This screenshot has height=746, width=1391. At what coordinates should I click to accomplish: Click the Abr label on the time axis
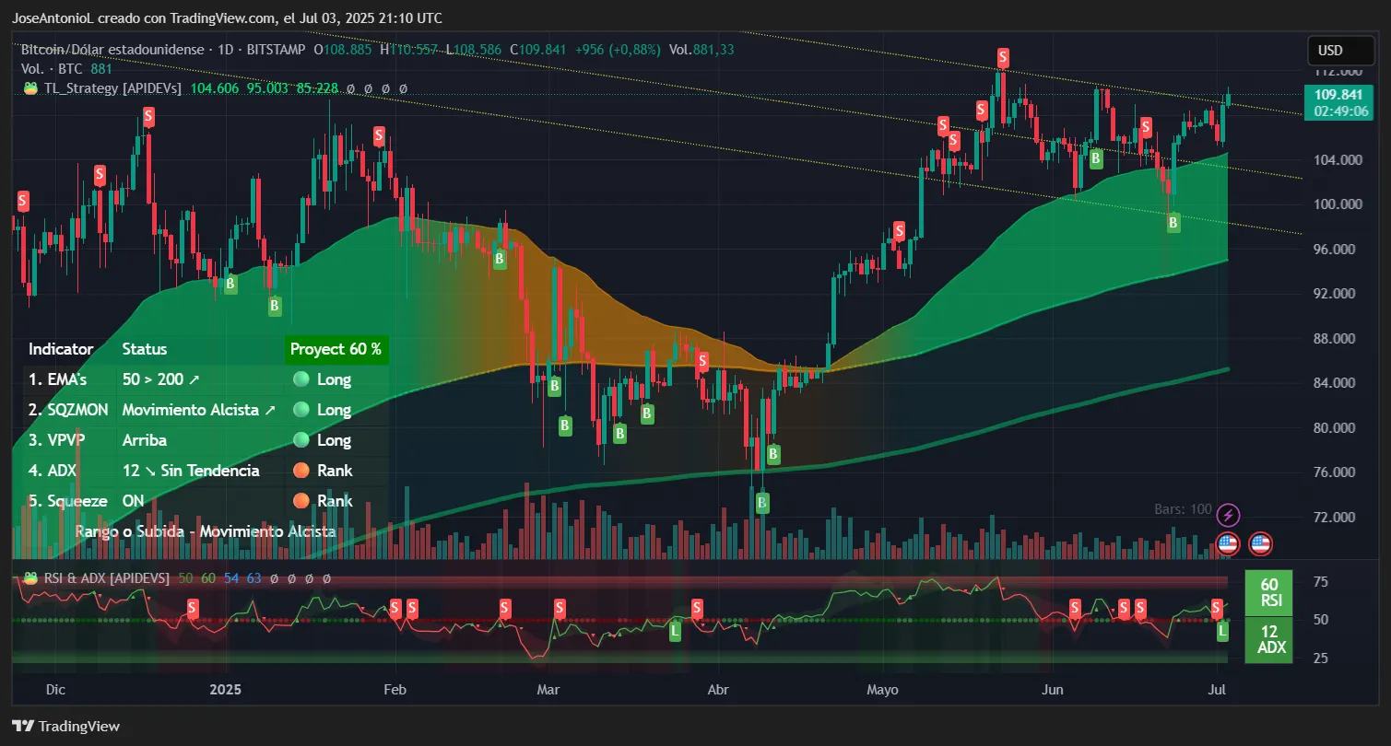pos(716,689)
